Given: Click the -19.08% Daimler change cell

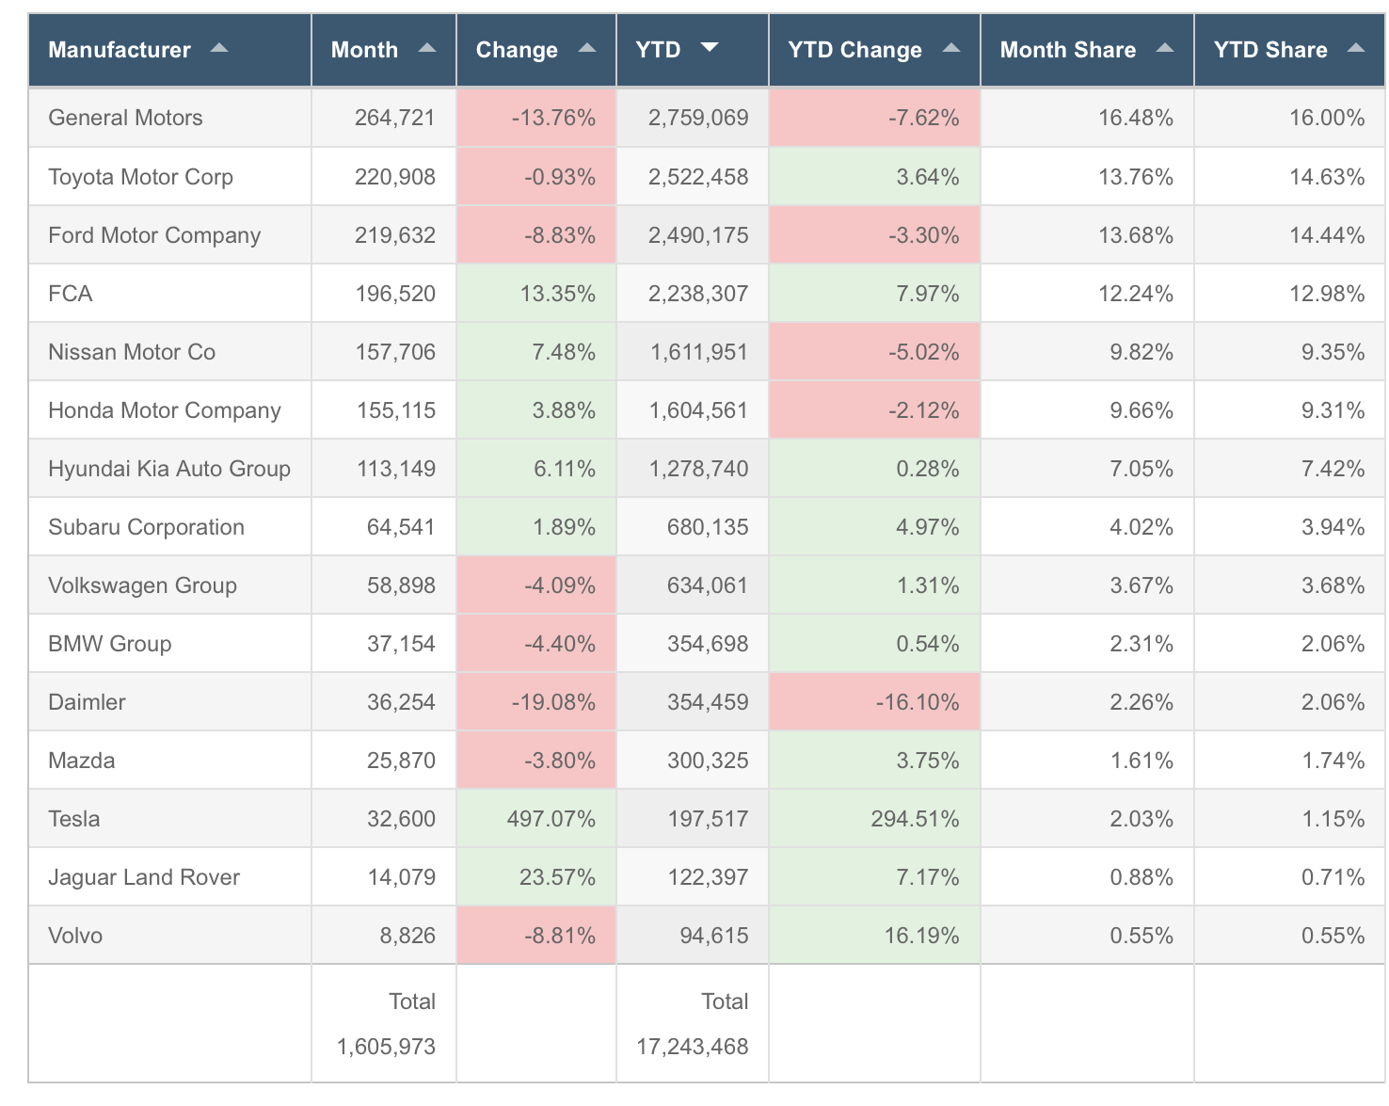Looking at the screenshot, I should pyautogui.click(x=536, y=701).
